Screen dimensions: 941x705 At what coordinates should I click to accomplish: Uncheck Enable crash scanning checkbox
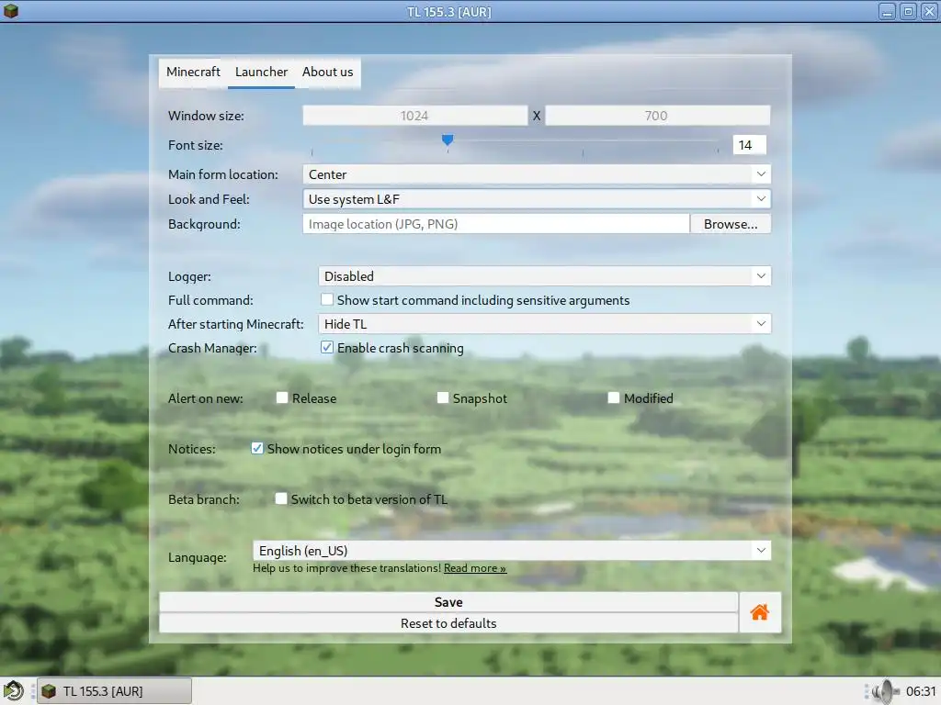(327, 347)
